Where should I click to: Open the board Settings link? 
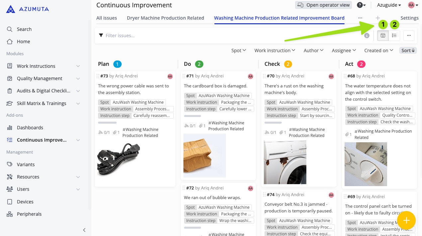click(x=409, y=18)
